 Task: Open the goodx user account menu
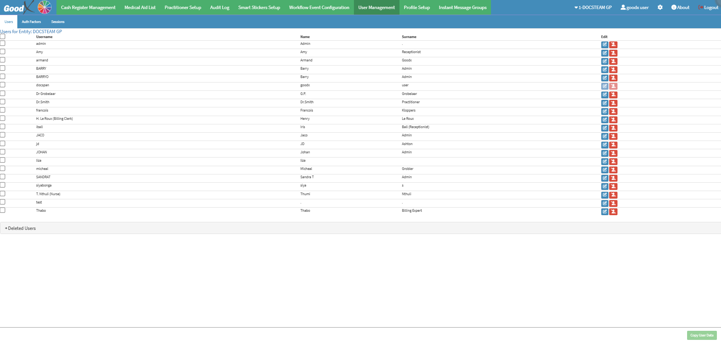pos(634,8)
